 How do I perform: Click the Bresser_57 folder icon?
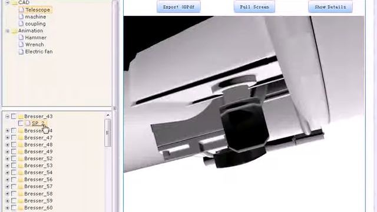21,187
